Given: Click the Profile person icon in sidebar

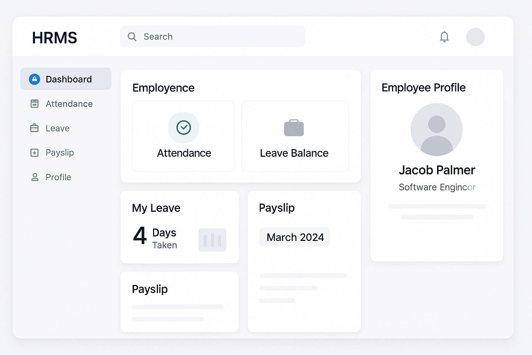Looking at the screenshot, I should coord(35,177).
